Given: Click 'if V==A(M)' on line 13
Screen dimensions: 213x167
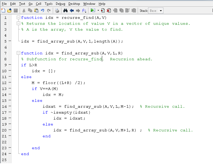Looking at the screenshot, I should point(45,89).
